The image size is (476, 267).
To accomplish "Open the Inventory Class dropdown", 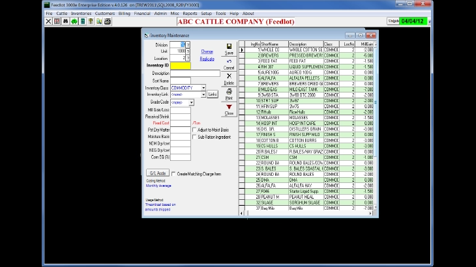I will click(x=203, y=88).
